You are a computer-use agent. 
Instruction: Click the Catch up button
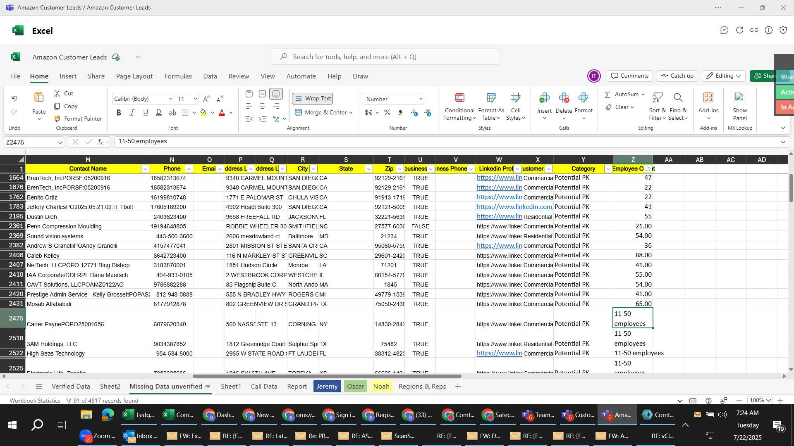tap(677, 76)
